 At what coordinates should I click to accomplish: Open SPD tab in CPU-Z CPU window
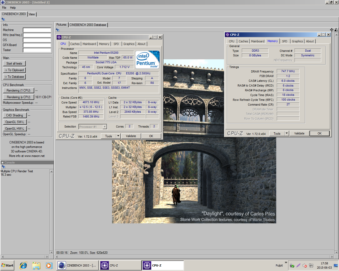tap(116, 44)
